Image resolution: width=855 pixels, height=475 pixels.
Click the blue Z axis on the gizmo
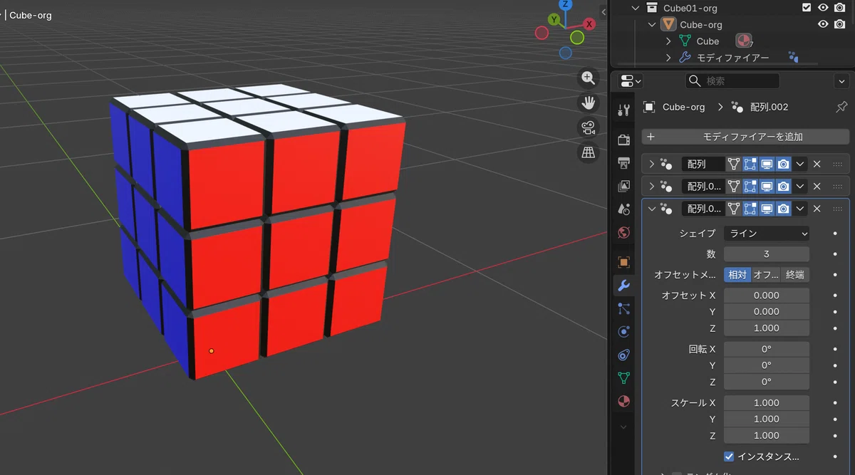[565, 5]
